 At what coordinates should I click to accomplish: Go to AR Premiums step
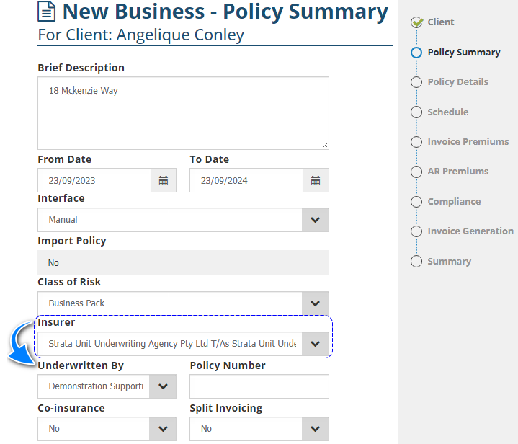coord(457,172)
